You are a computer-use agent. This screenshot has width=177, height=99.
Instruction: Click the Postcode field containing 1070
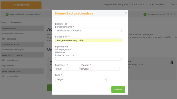pos(67,69)
